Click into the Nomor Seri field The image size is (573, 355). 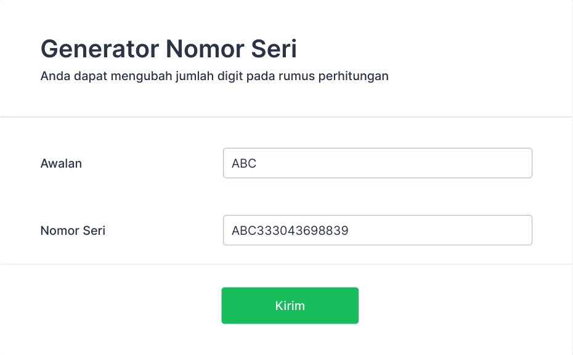377,231
